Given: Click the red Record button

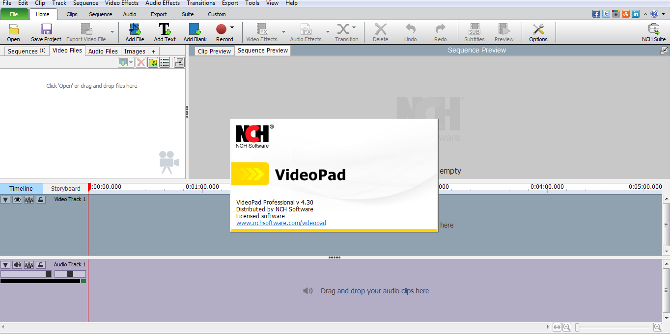Looking at the screenshot, I should coord(221,29).
